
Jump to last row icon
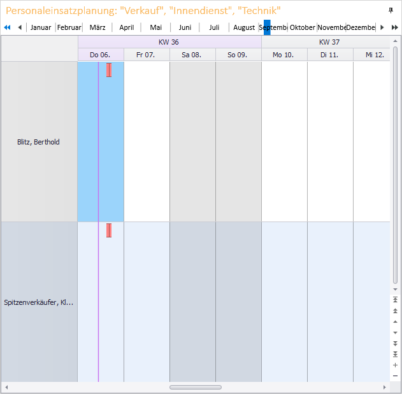(395, 354)
